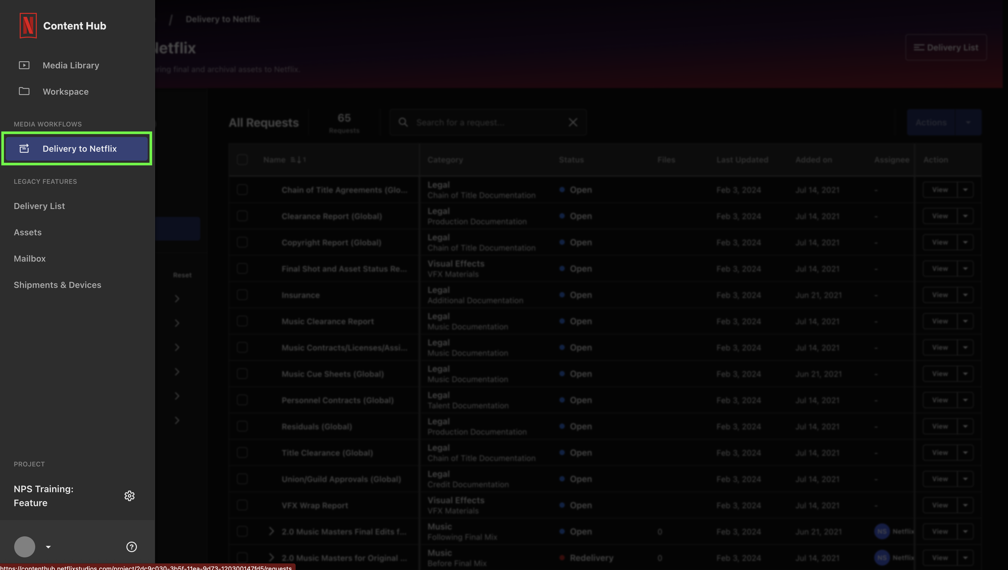Open the Workspace folder icon
The width and height of the screenshot is (1008, 570).
click(24, 91)
